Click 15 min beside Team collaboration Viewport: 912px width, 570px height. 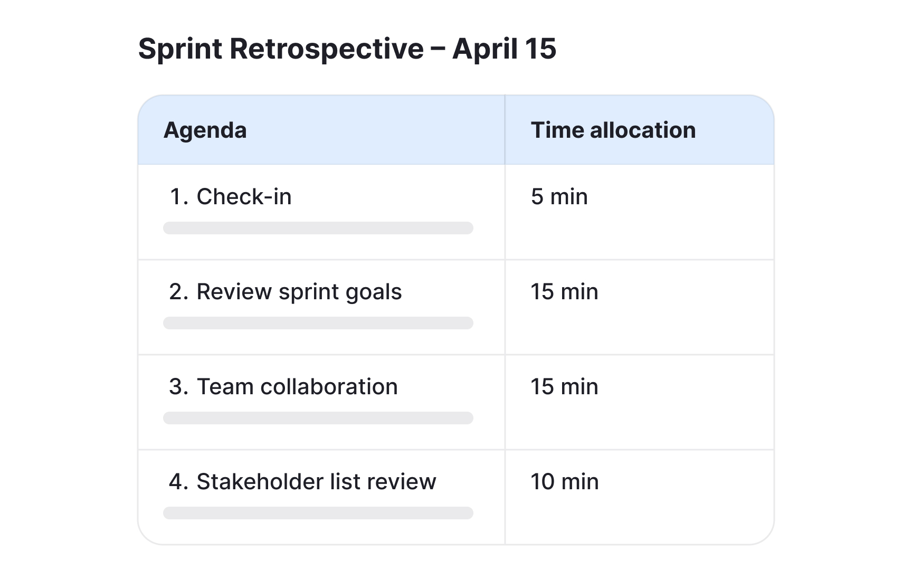coord(564,387)
